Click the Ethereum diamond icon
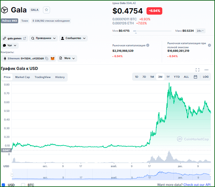Viewport: 215px width, 187px height. pos(5,59)
